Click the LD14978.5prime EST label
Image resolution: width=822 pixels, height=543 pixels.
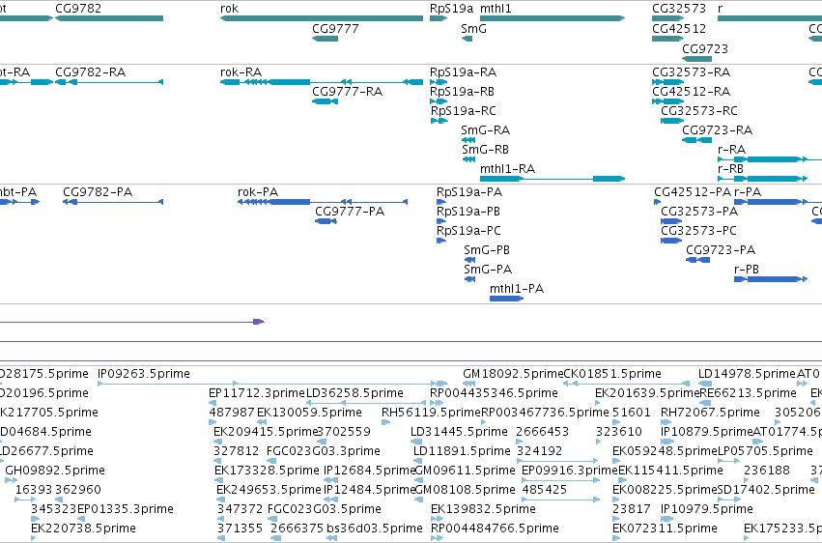point(747,374)
